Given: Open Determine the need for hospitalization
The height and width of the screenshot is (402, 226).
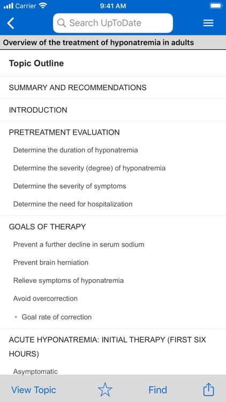Looking at the screenshot, I should pyautogui.click(x=73, y=204).
